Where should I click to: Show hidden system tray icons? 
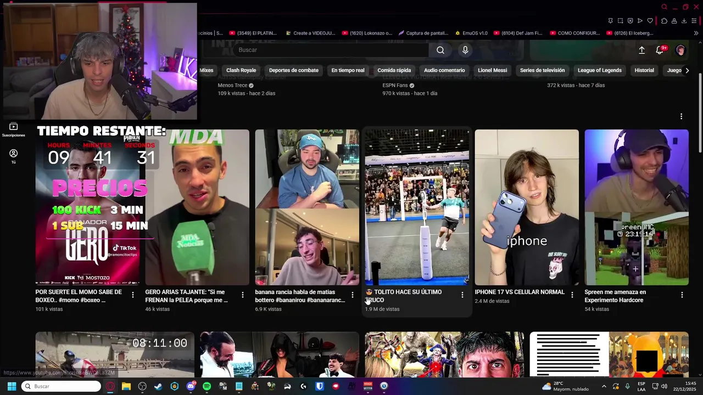click(604, 386)
